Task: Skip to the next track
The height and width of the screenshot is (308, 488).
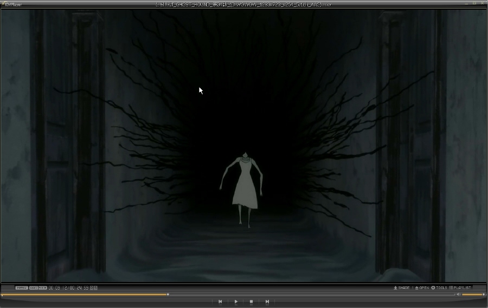Action: [267, 302]
